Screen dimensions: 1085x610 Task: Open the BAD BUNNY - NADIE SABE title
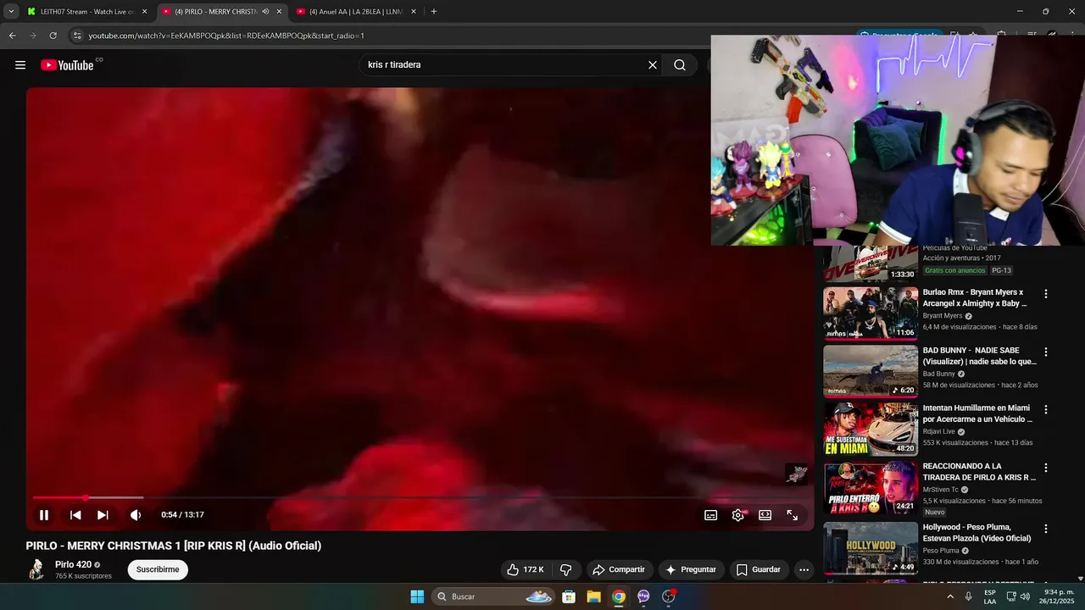979,356
